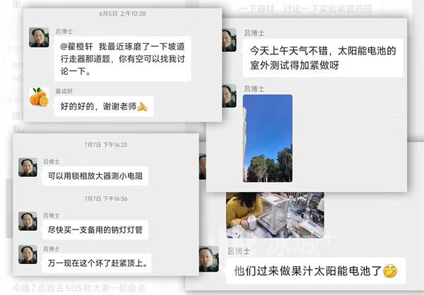Click sender name 吕博士 above 坡道行走器 message

[64, 31]
